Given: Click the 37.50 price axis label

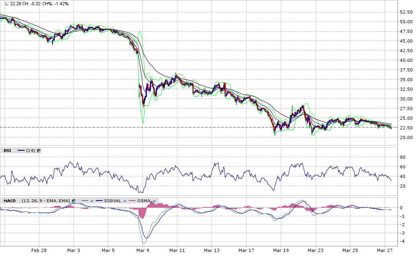Looking at the screenshot, I should (x=406, y=70).
